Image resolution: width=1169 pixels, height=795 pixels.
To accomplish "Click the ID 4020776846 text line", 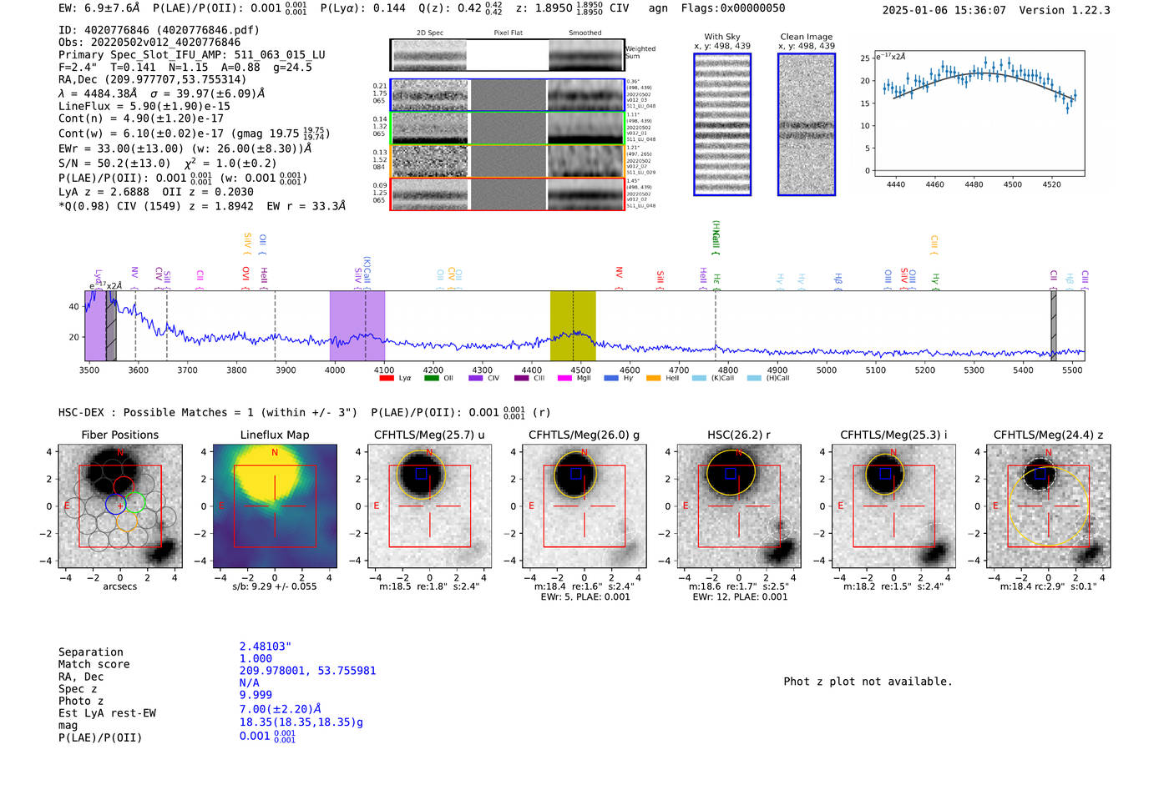I will pos(159,30).
